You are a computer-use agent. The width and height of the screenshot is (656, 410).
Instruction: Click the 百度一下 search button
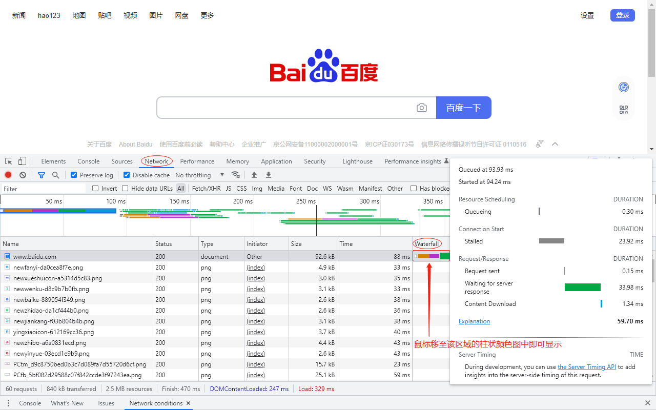click(x=464, y=108)
